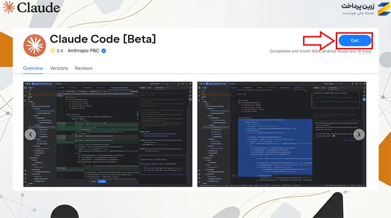Open the right selected-code screenshot thumbnail
Image resolution: width=391 pixels, height=218 pixels.
282,134
